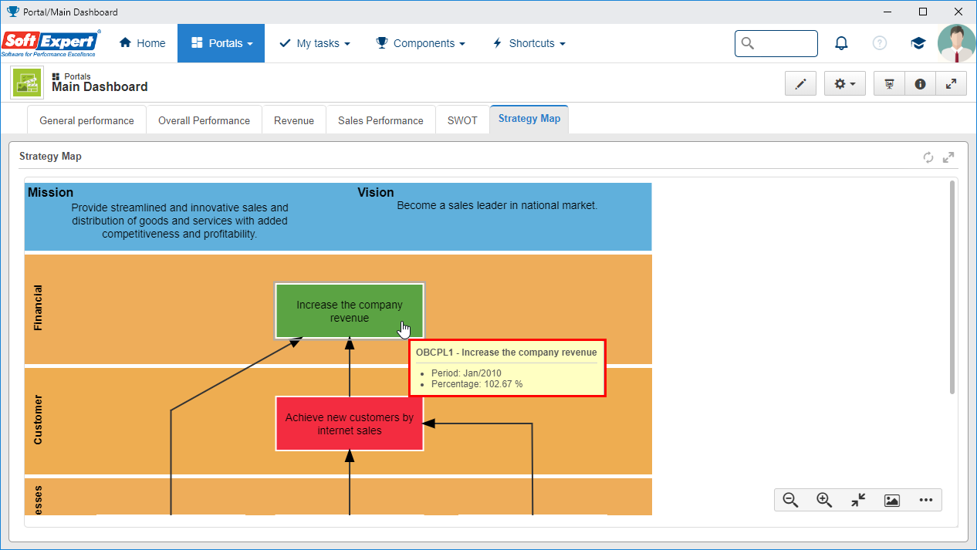Go to Home
Viewport: 977px width, 550px height.
point(142,43)
